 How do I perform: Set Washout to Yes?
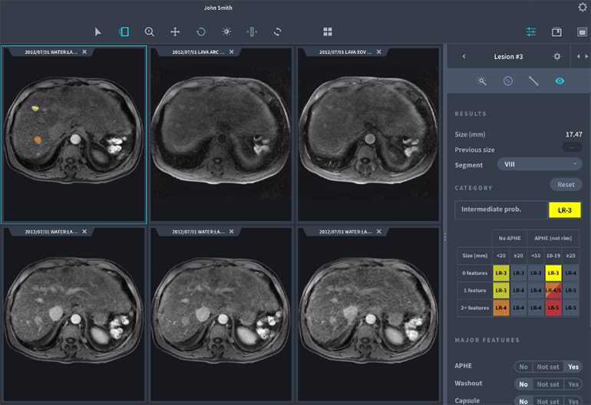click(x=573, y=384)
